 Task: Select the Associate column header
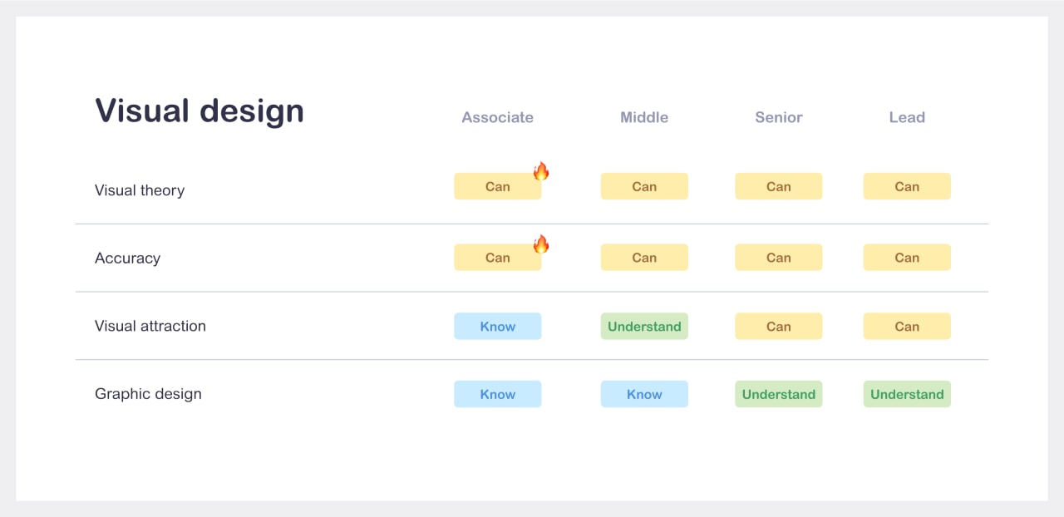(497, 117)
